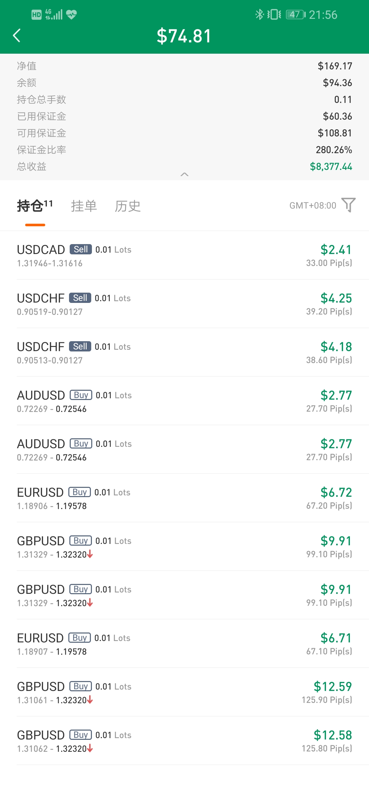
Task: Change the GMT+08:00 timezone
Action: tap(313, 205)
